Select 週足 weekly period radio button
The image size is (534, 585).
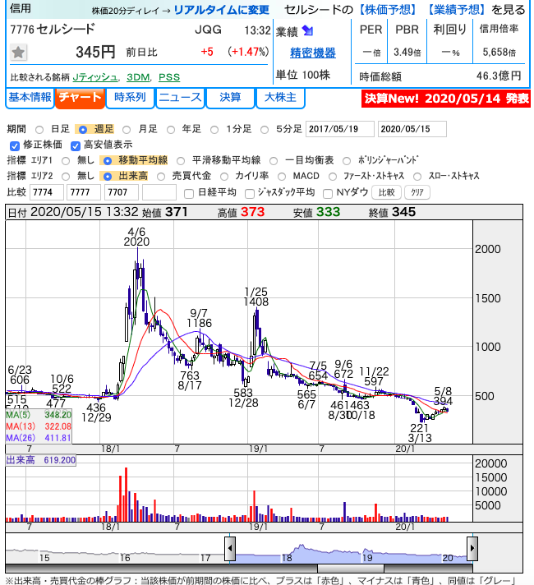pyautogui.click(x=83, y=130)
